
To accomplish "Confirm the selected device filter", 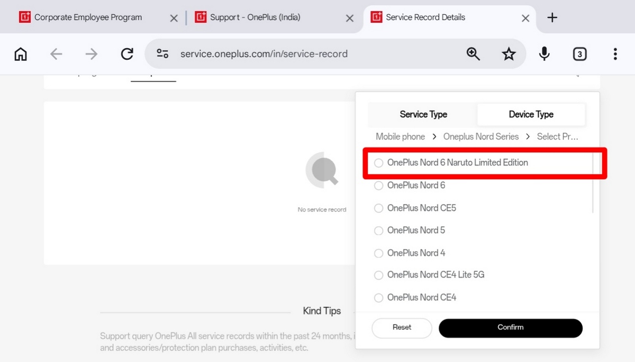I will pyautogui.click(x=510, y=328).
